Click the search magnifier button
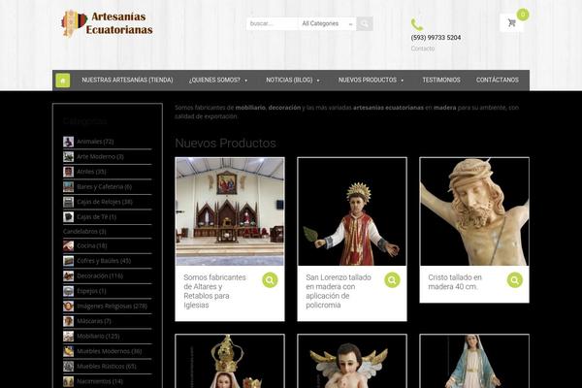Image resolution: width=582 pixels, height=388 pixels. click(364, 23)
